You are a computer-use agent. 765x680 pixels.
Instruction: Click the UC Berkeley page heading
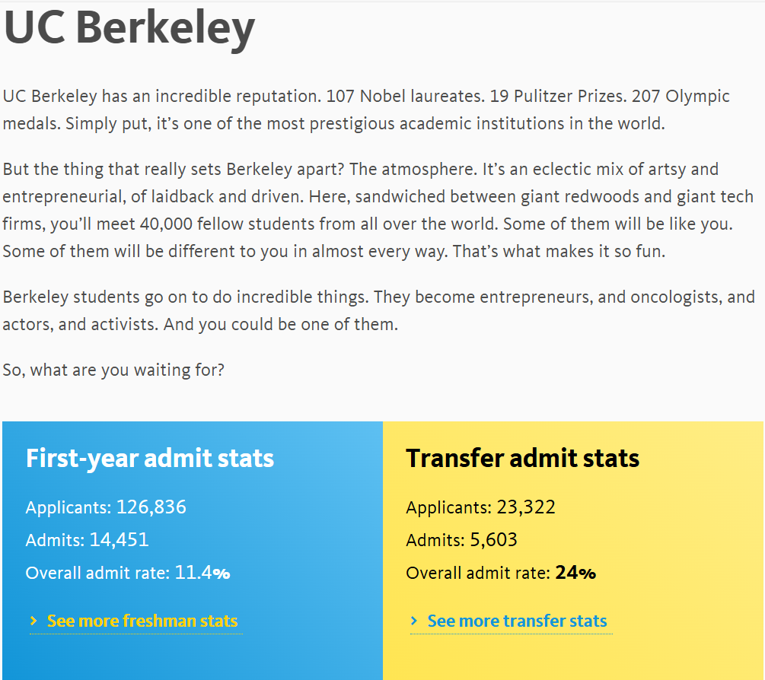129,28
